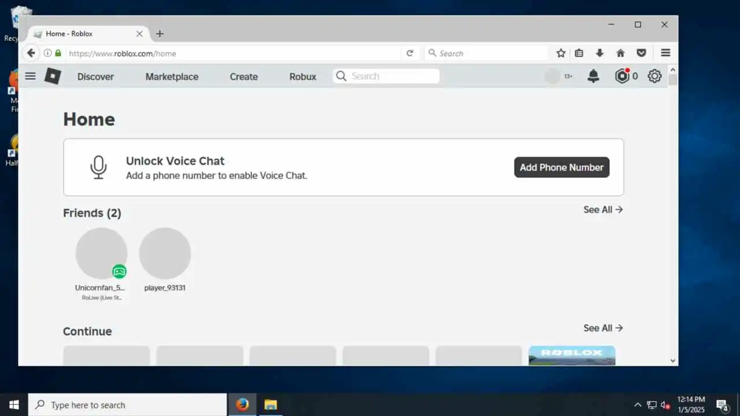Show hidden system tray icons
This screenshot has height=416, width=740.
click(638, 405)
